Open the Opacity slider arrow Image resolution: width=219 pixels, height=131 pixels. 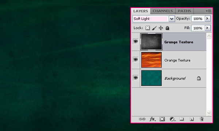(207, 19)
